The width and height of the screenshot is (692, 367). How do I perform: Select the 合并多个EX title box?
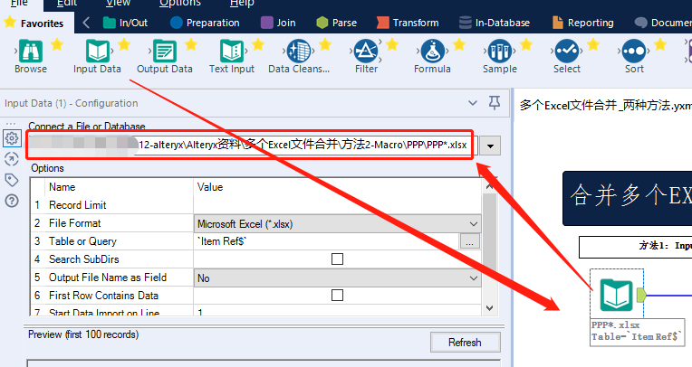[x=627, y=198]
